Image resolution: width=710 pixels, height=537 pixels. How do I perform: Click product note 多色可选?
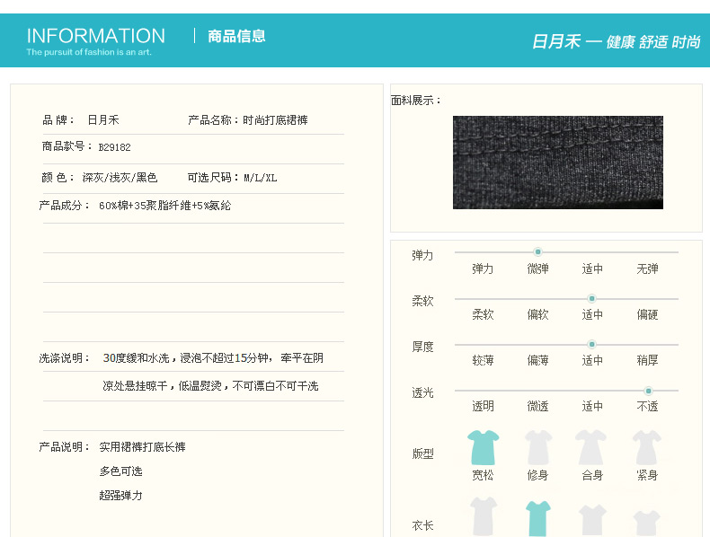tap(120, 471)
